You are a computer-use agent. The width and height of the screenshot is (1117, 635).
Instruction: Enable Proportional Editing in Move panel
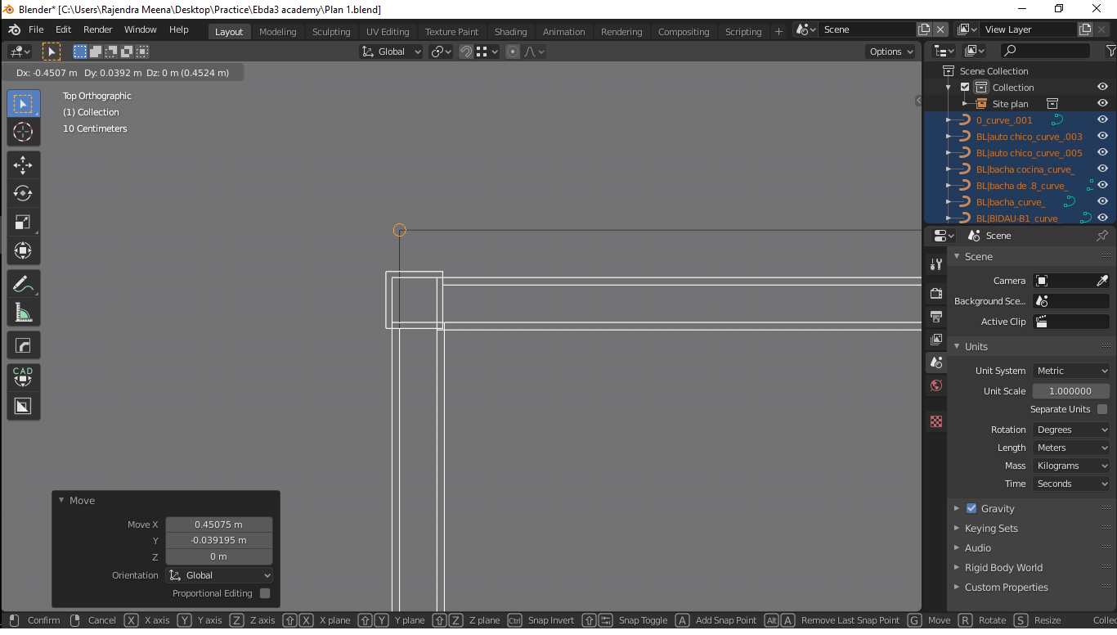pyautogui.click(x=265, y=593)
